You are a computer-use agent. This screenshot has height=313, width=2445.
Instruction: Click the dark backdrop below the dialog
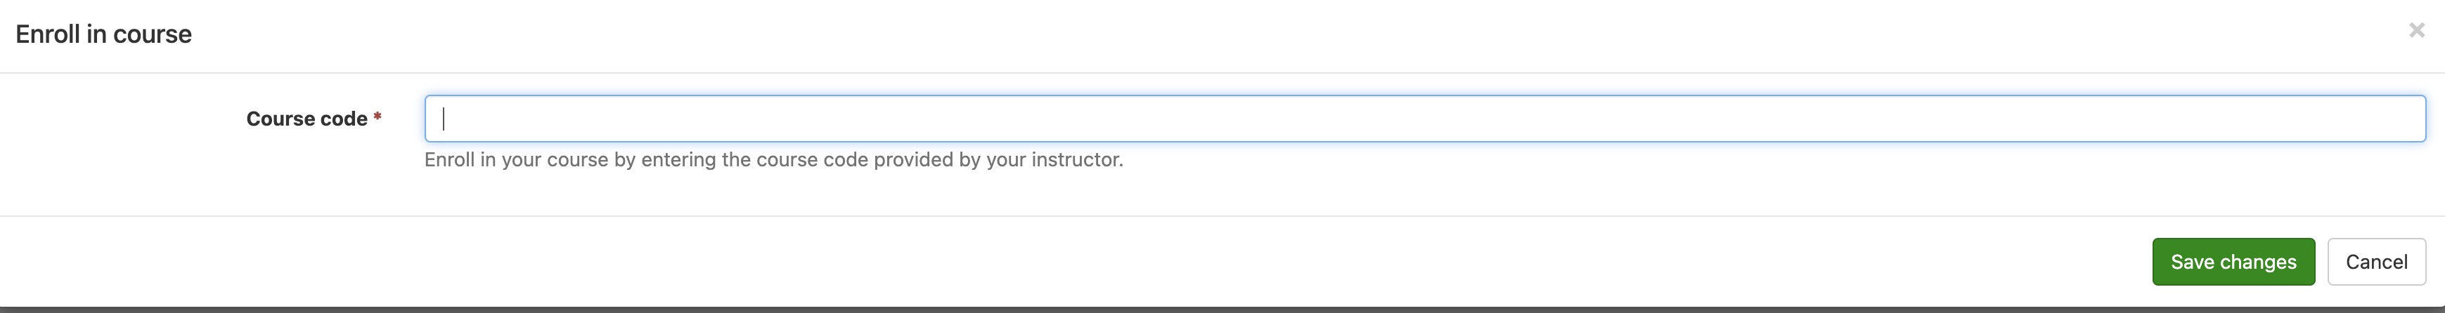pyautogui.click(x=1222, y=309)
